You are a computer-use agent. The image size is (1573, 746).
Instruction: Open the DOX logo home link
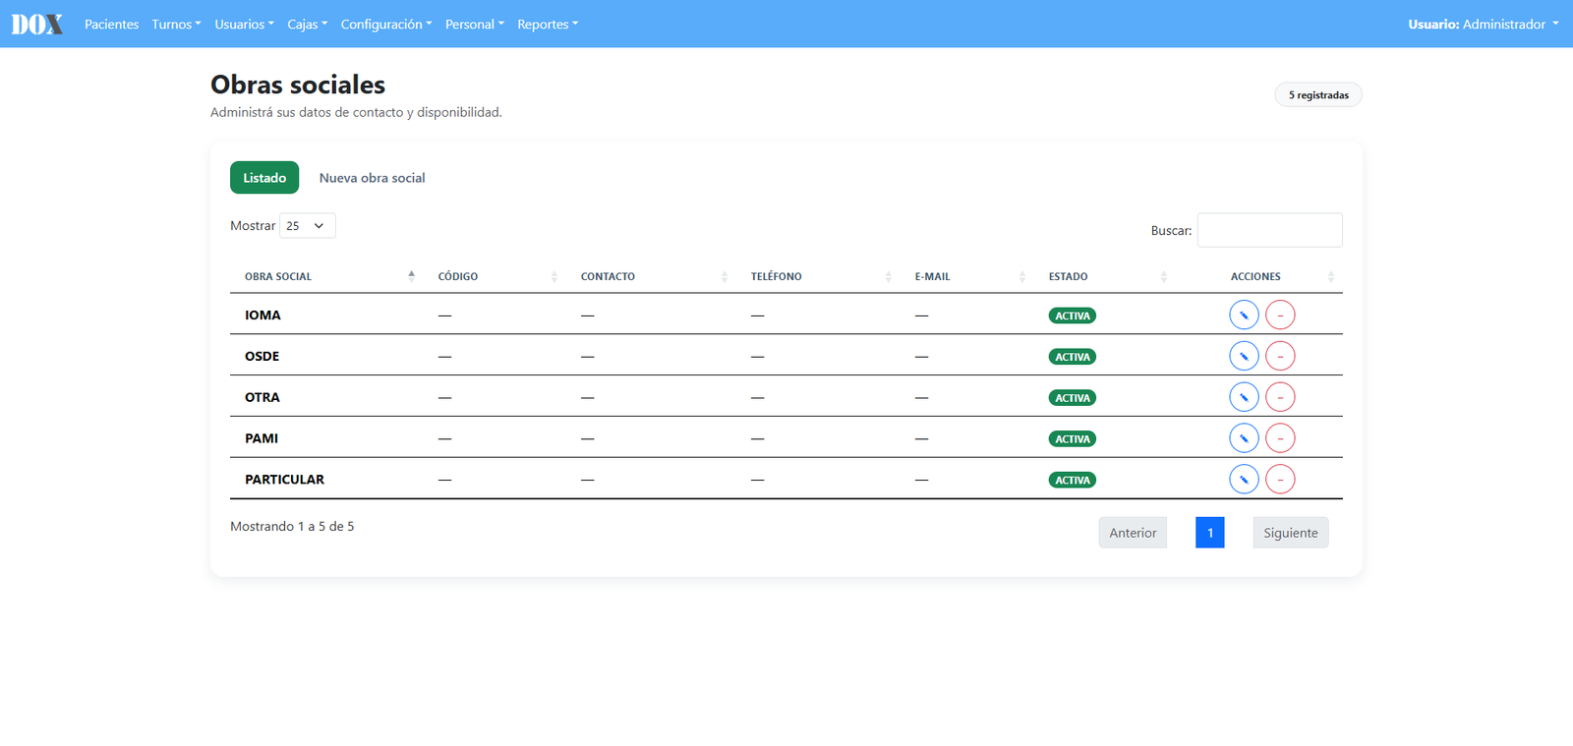pos(37,24)
